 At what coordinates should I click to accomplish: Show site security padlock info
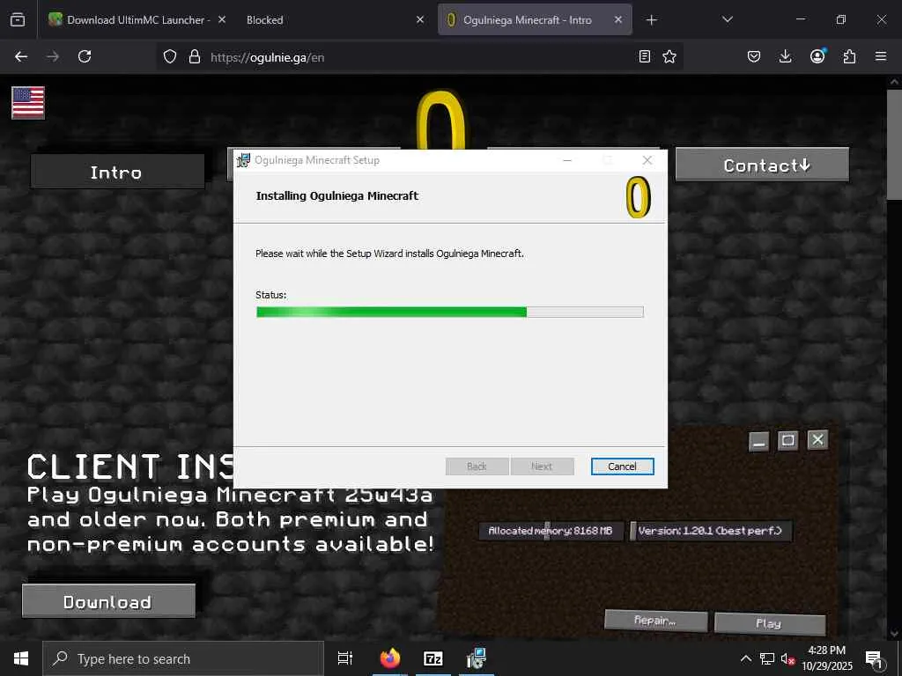pyautogui.click(x=195, y=56)
